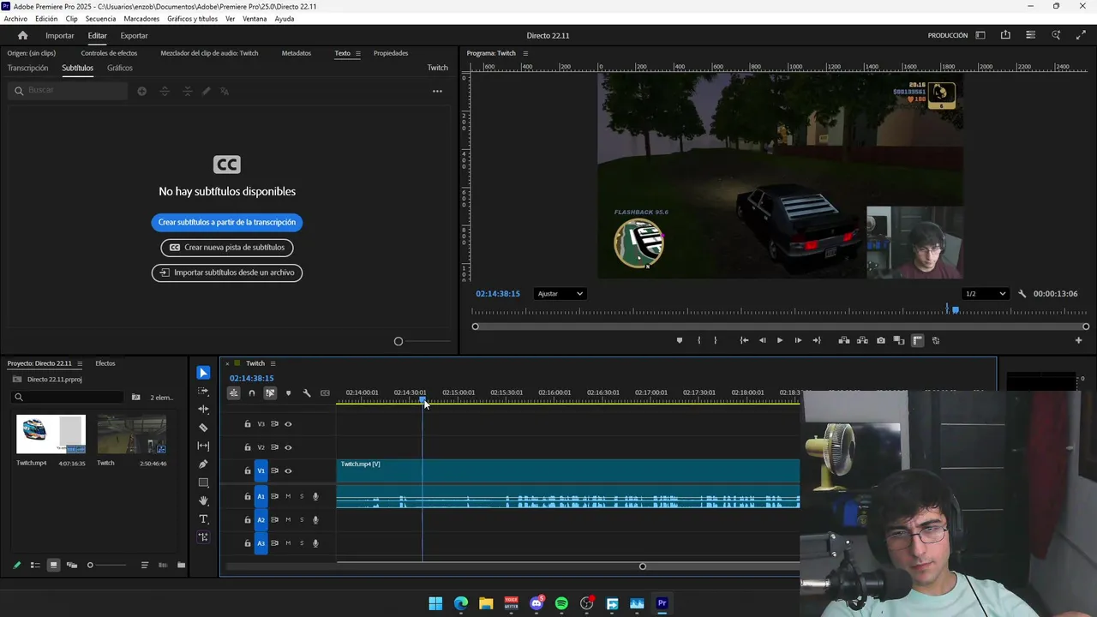
Task: Select the Track Select Forward tool
Action: point(203,391)
